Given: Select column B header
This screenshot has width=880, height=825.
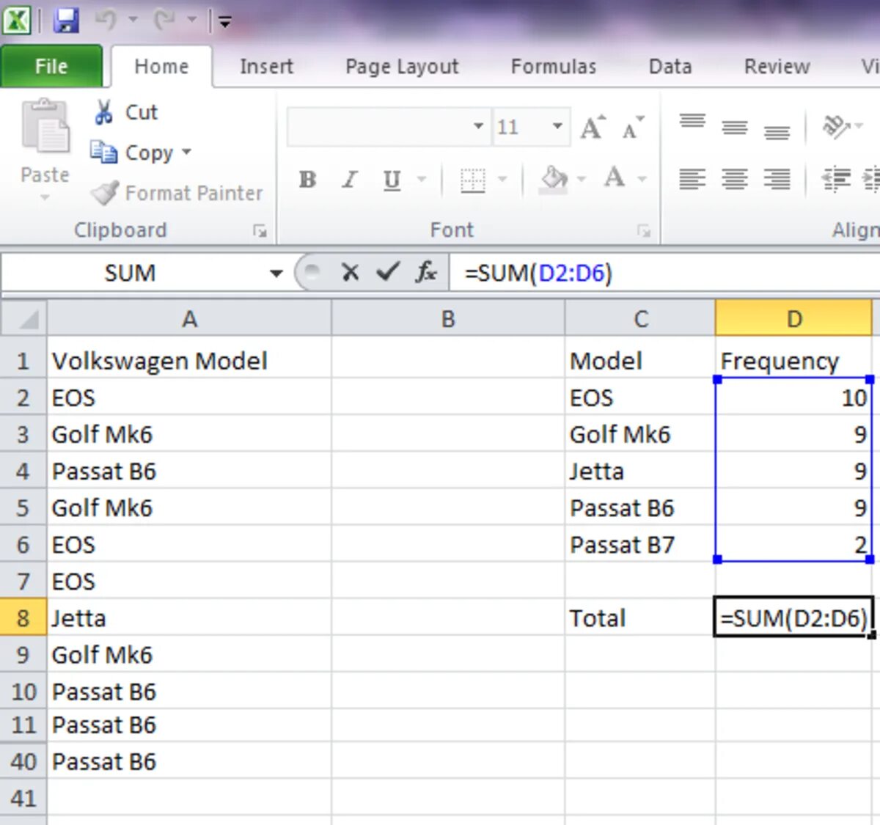Looking at the screenshot, I should pyautogui.click(x=448, y=319).
